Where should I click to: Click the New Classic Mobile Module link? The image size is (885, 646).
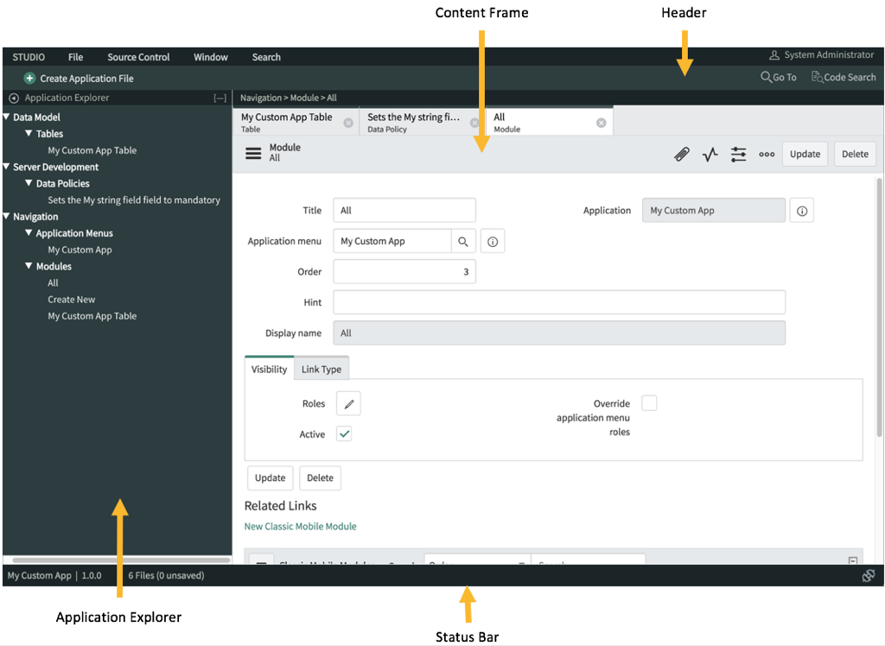coord(300,525)
